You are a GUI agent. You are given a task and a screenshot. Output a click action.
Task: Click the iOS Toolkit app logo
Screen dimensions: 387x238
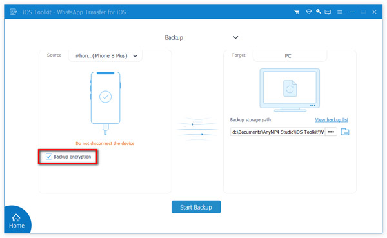[14, 12]
